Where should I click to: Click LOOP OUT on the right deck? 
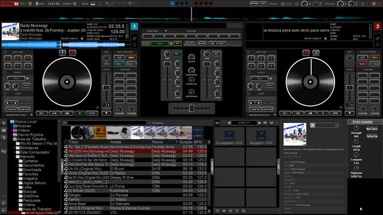[268, 109]
